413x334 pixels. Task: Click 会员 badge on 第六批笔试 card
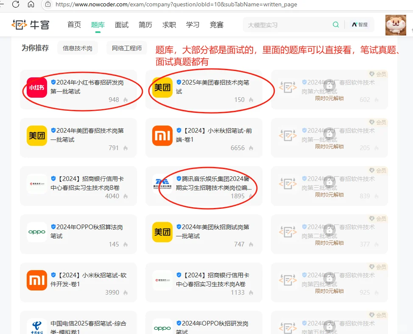[x=378, y=74]
